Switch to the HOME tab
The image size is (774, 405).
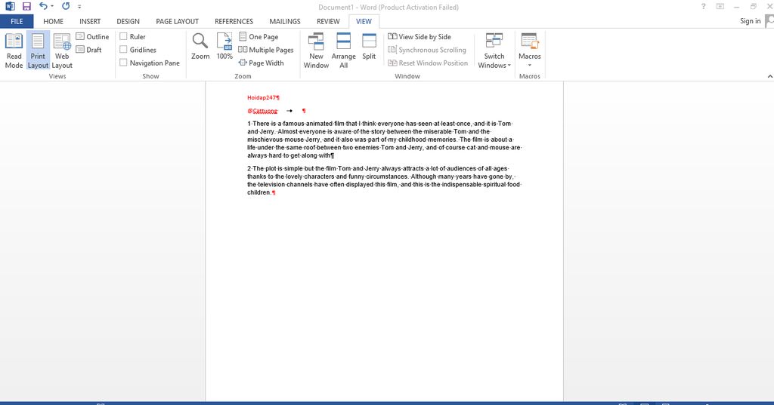tap(54, 21)
